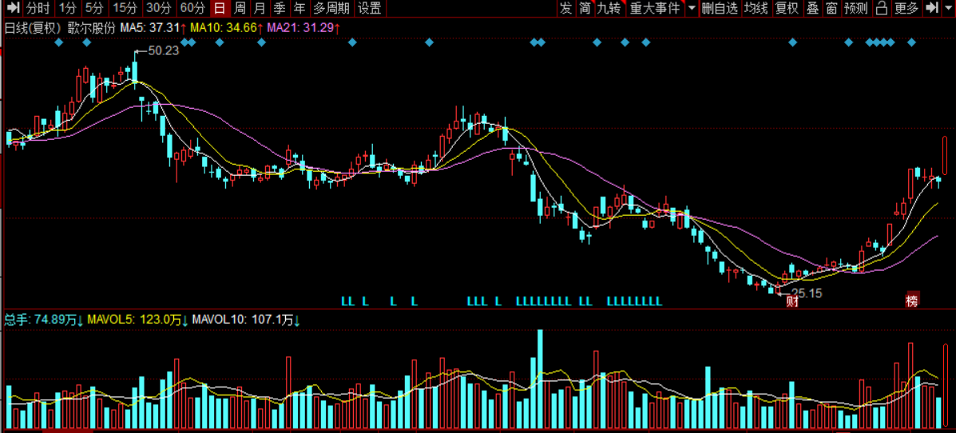Toggle the 九转 indicator
The width and height of the screenshot is (956, 433).
(x=609, y=8)
